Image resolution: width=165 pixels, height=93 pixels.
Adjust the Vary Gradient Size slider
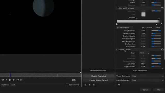(x=156, y=41)
